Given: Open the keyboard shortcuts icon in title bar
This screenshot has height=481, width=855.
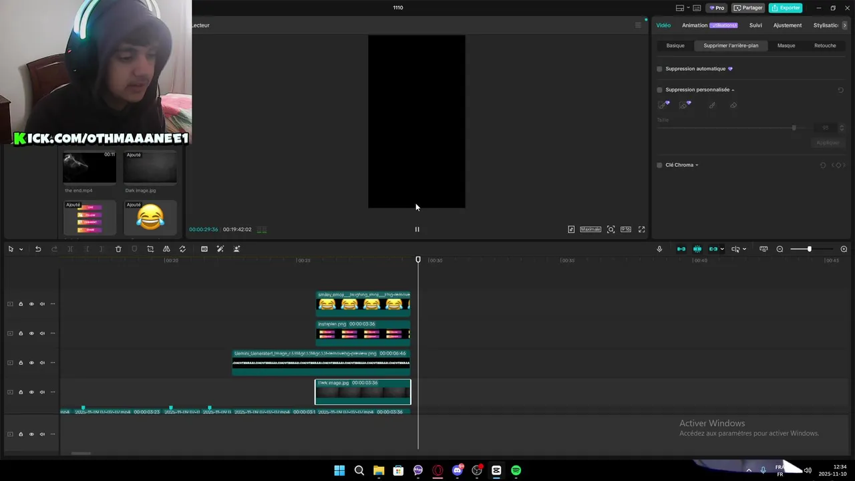Looking at the screenshot, I should click(697, 8).
